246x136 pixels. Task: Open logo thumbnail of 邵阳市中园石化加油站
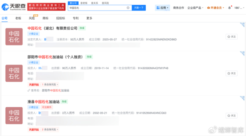pyautogui.click(x=14, y=73)
